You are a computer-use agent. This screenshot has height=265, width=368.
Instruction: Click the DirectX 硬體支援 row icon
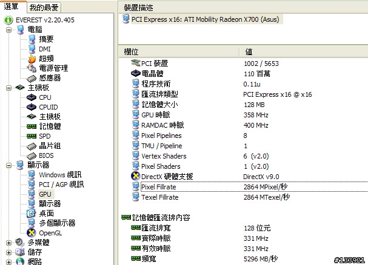pos(135,176)
